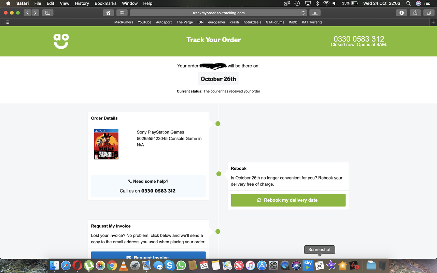Open the Share sheet in Safari
This screenshot has width=437, height=273.
415,13
